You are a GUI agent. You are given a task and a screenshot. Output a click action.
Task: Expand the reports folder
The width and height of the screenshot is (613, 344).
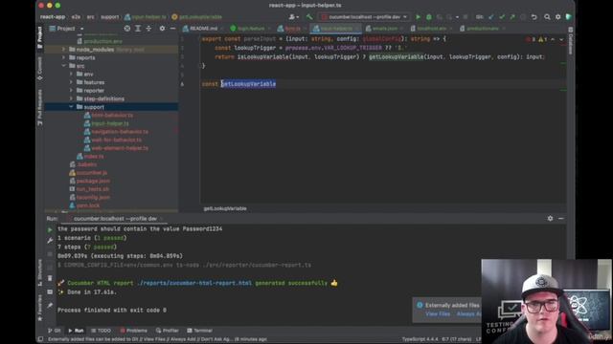(64, 57)
